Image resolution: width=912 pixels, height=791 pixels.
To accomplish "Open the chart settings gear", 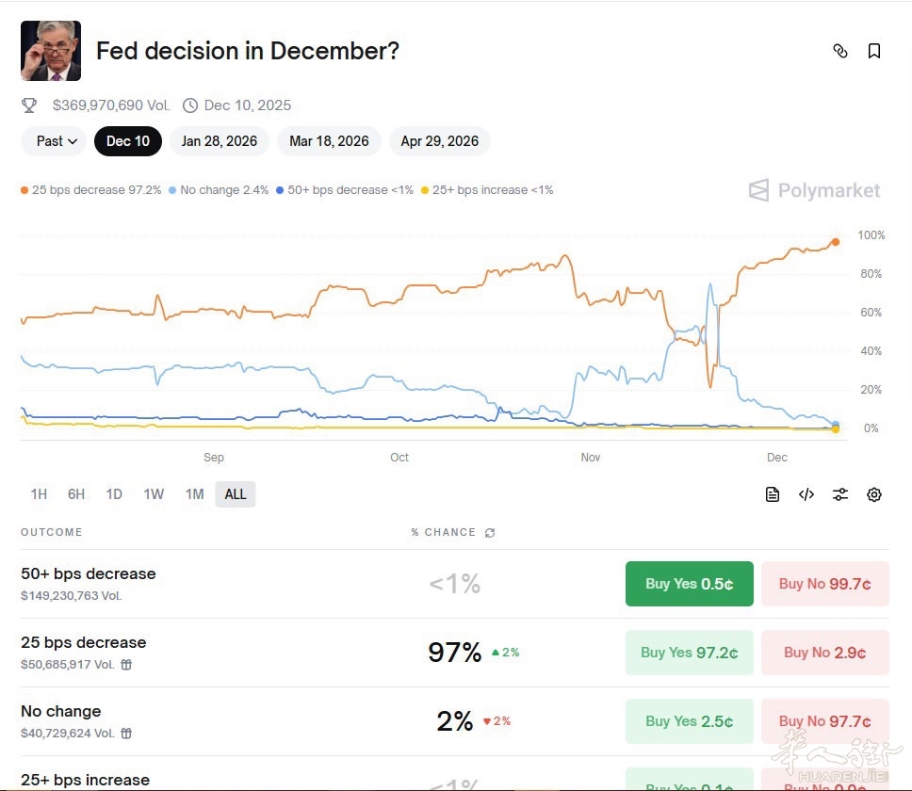I will click(874, 494).
